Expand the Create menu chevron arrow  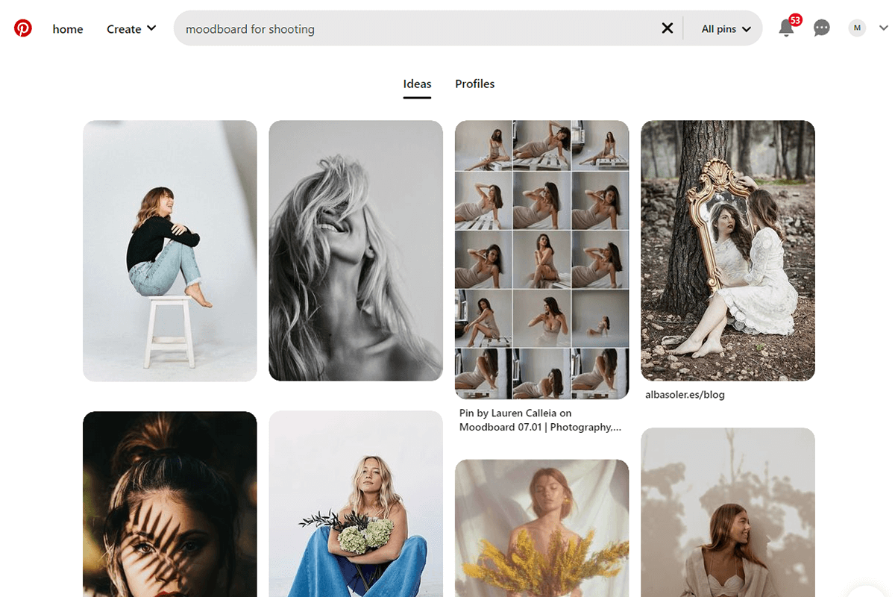pos(153,28)
